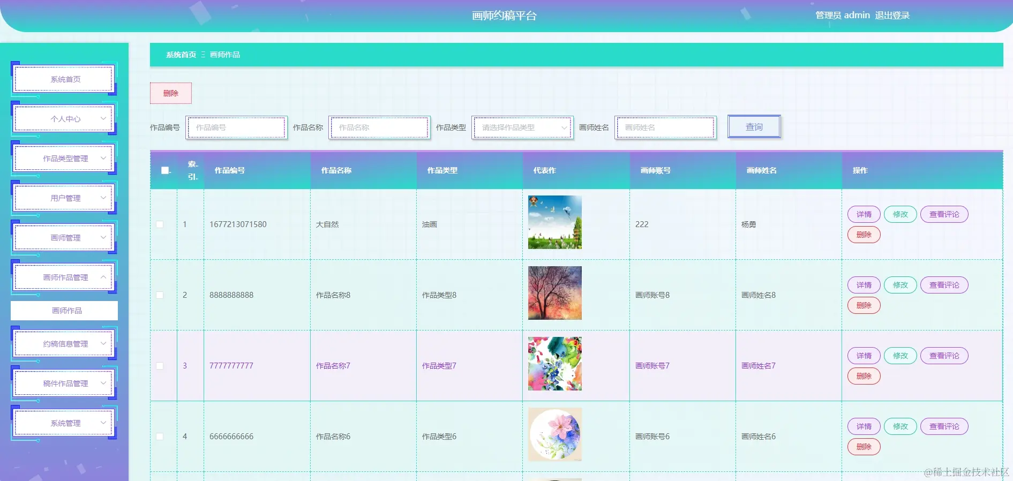Click the red 删除 batch delete button
The width and height of the screenshot is (1013, 481).
171,93
